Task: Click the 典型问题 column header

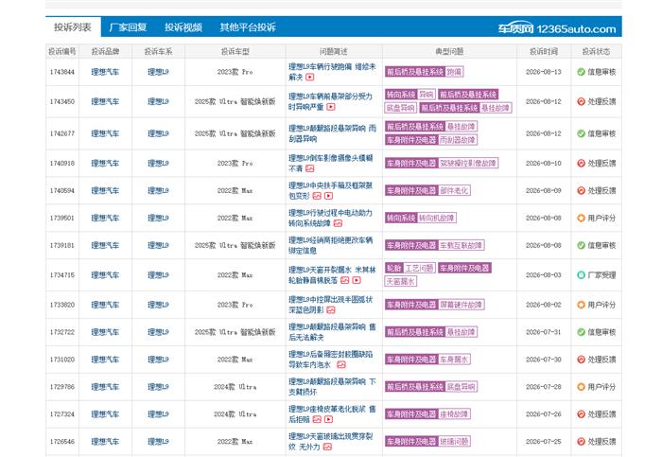Action: [x=449, y=51]
